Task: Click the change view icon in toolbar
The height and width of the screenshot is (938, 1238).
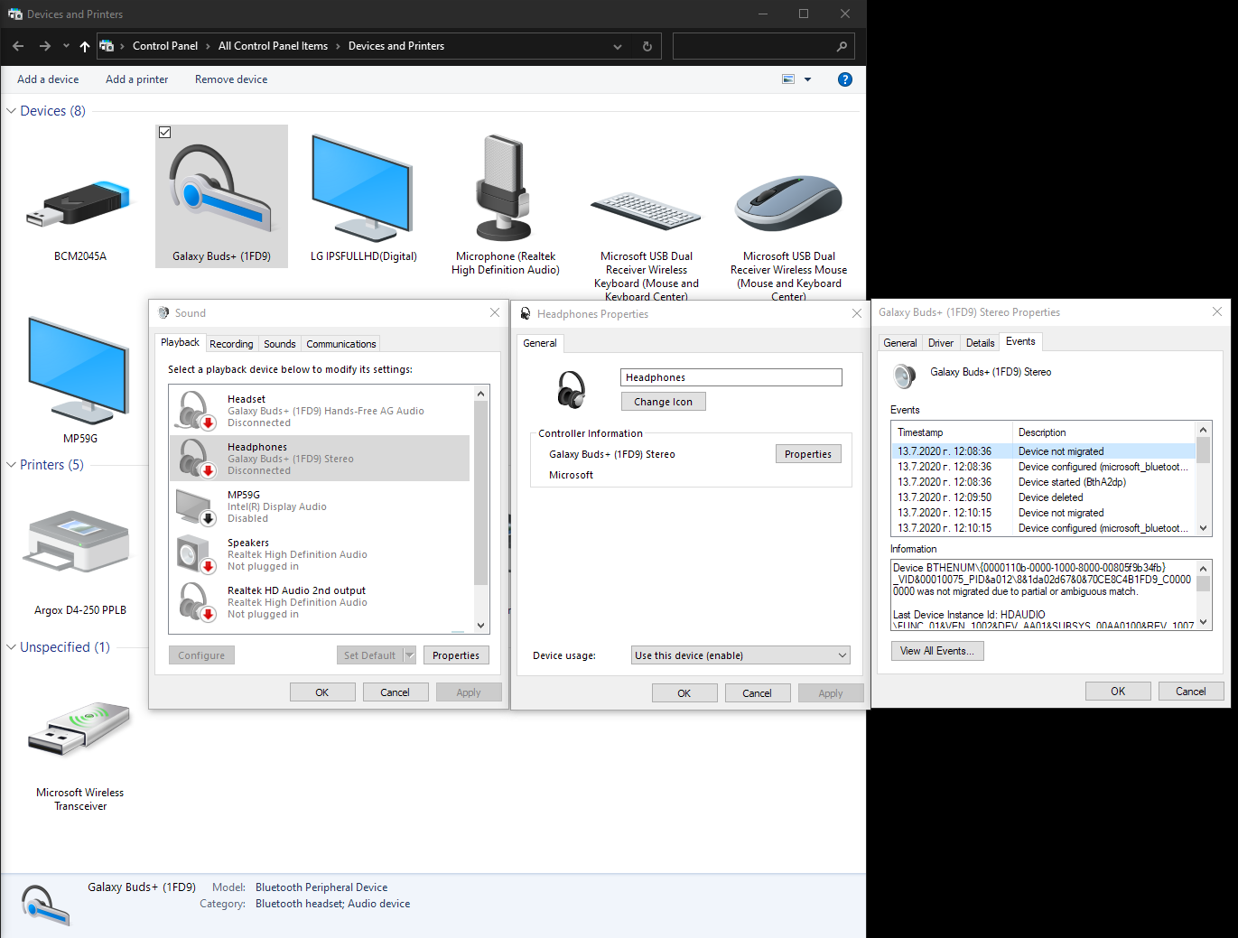Action: click(x=788, y=79)
